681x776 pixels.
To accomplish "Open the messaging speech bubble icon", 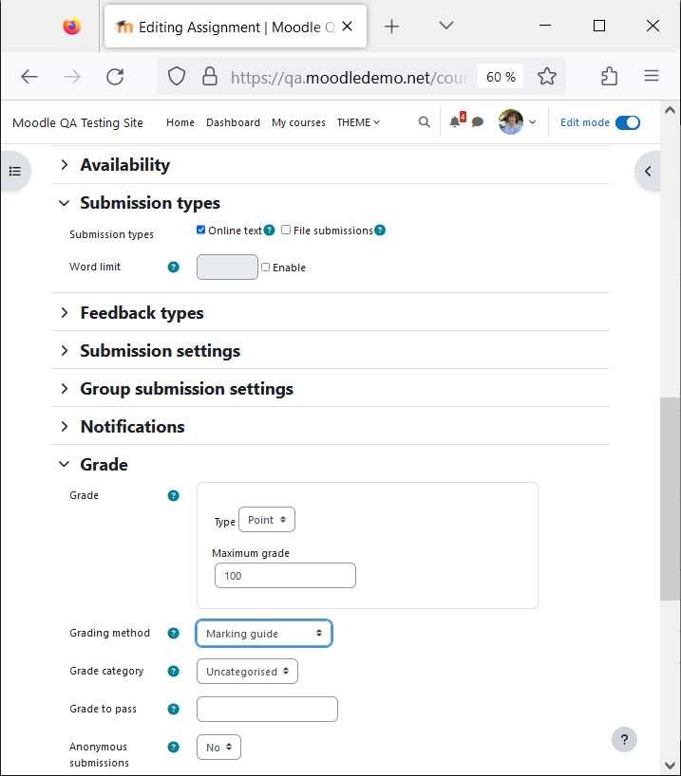I will (x=478, y=121).
